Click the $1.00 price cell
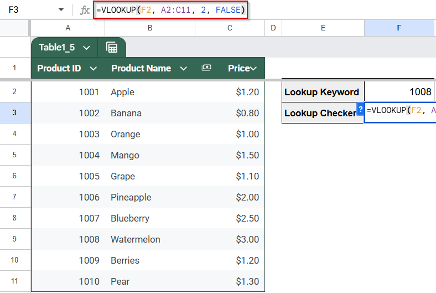The height and width of the screenshot is (293, 436). point(230,134)
